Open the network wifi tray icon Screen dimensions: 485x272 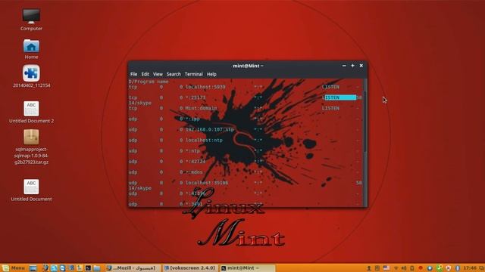(396, 268)
